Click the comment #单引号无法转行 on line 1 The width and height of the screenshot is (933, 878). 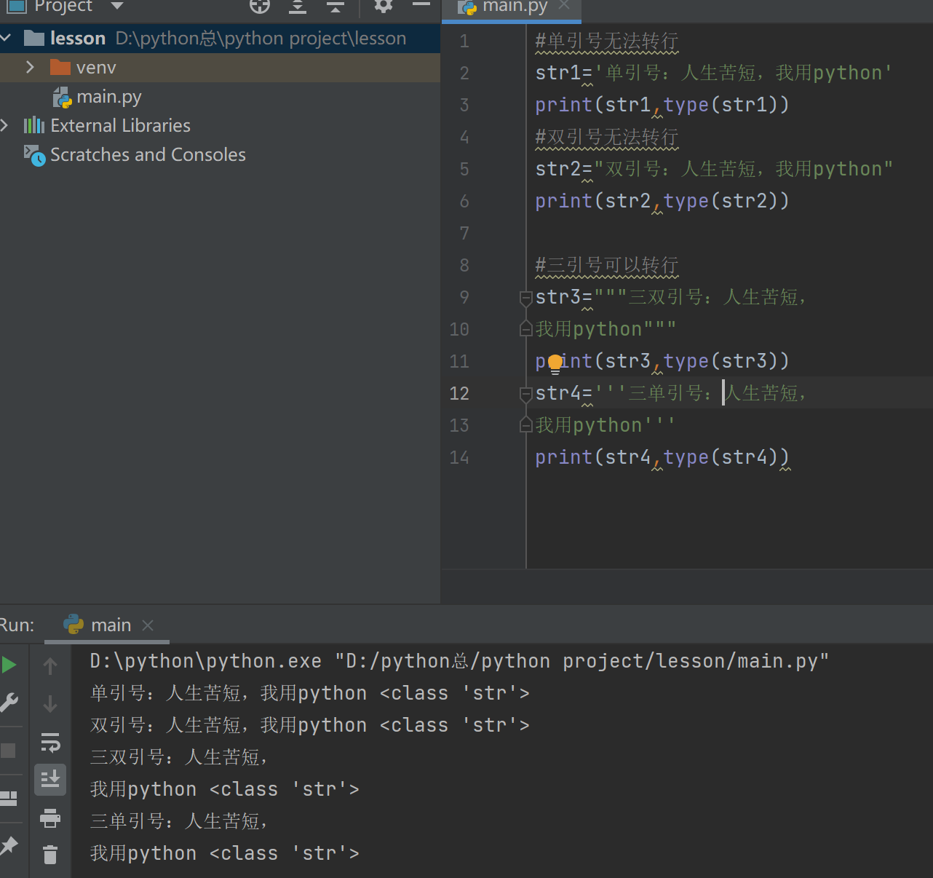click(x=607, y=41)
